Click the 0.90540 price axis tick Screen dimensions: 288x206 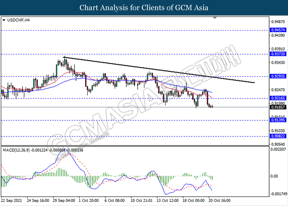[x=278, y=144]
